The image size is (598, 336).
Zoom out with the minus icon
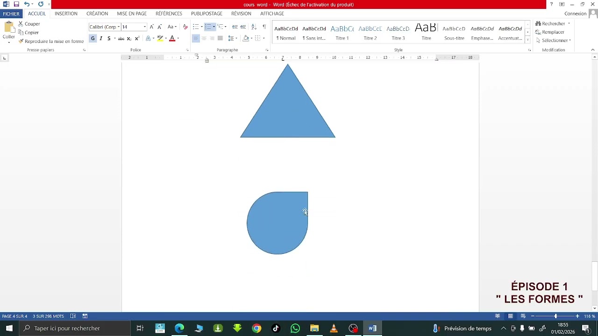click(x=533, y=316)
